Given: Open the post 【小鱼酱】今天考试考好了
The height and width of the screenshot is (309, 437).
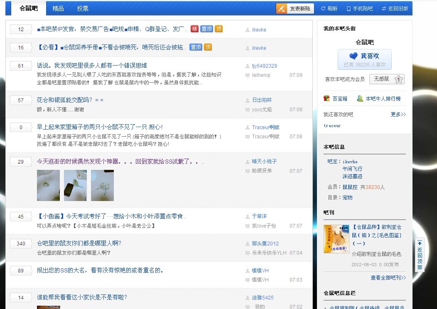Looking at the screenshot, I should (111, 216).
